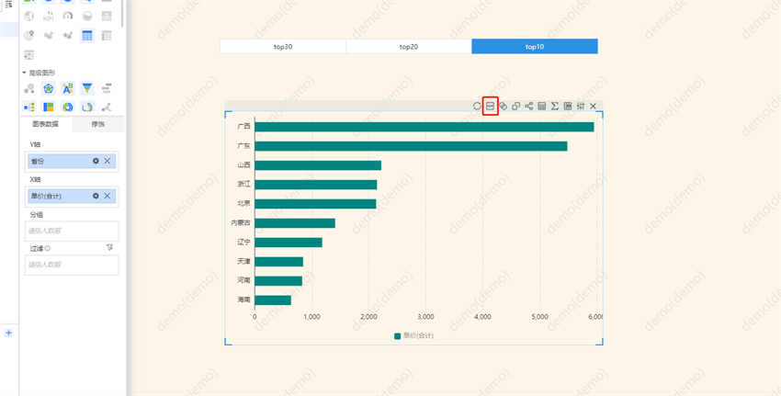Click the filter funnel icon beside 过滤
The image size is (781, 396).
click(x=109, y=247)
